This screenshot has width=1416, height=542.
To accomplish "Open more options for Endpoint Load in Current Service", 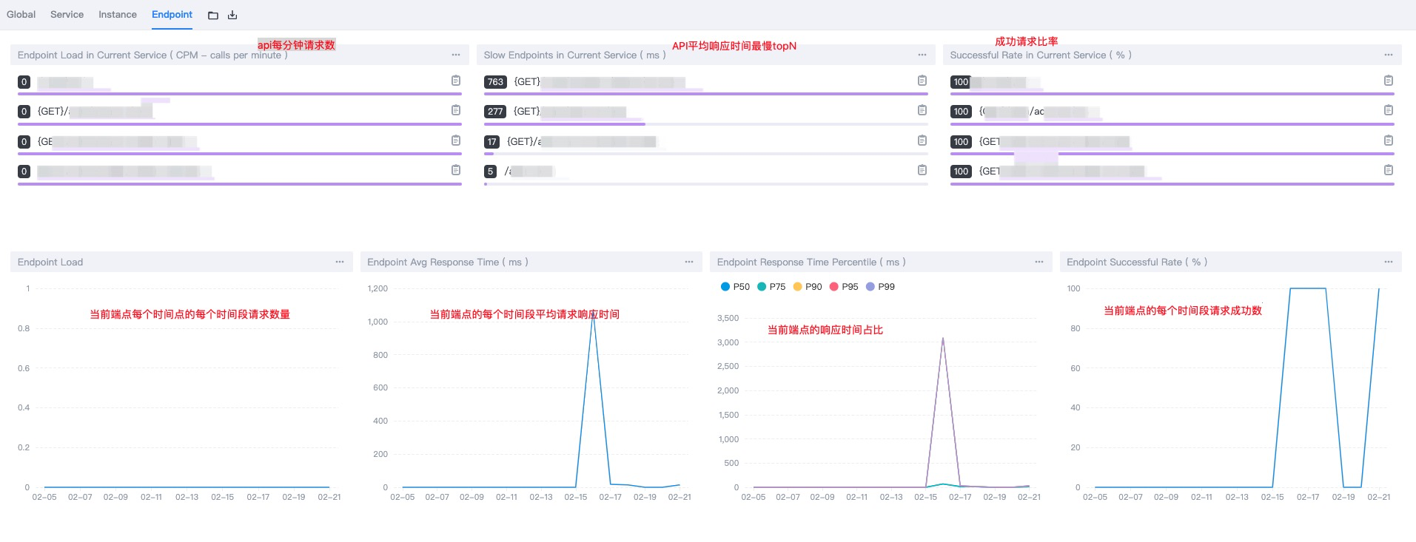I will (456, 55).
